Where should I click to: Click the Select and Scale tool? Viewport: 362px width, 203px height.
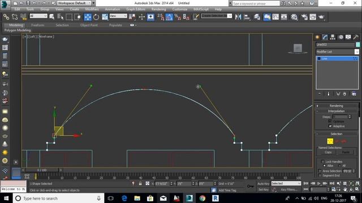(105, 17)
